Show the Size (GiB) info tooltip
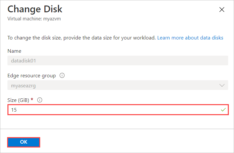 coord(40,100)
